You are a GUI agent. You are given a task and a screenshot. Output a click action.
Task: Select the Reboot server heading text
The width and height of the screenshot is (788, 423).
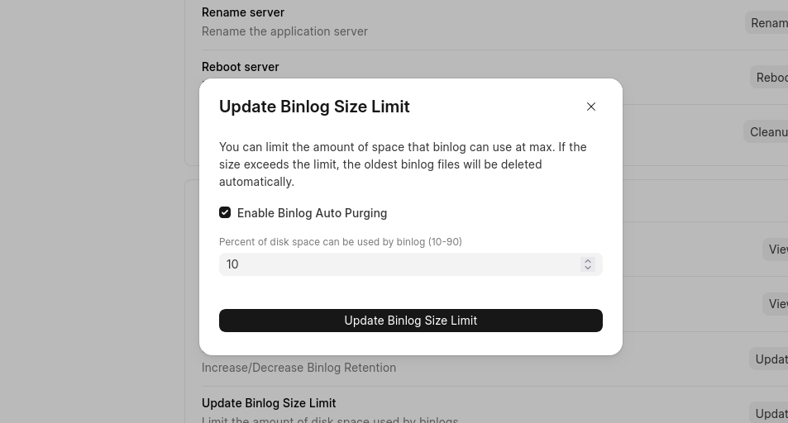coord(241,67)
